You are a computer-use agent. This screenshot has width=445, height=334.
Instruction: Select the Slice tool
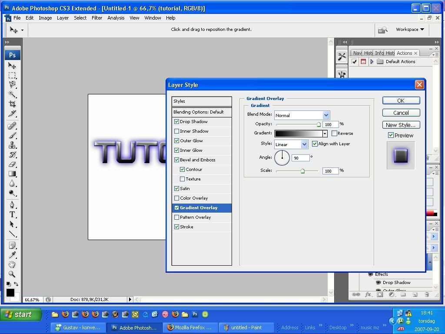coord(12,114)
